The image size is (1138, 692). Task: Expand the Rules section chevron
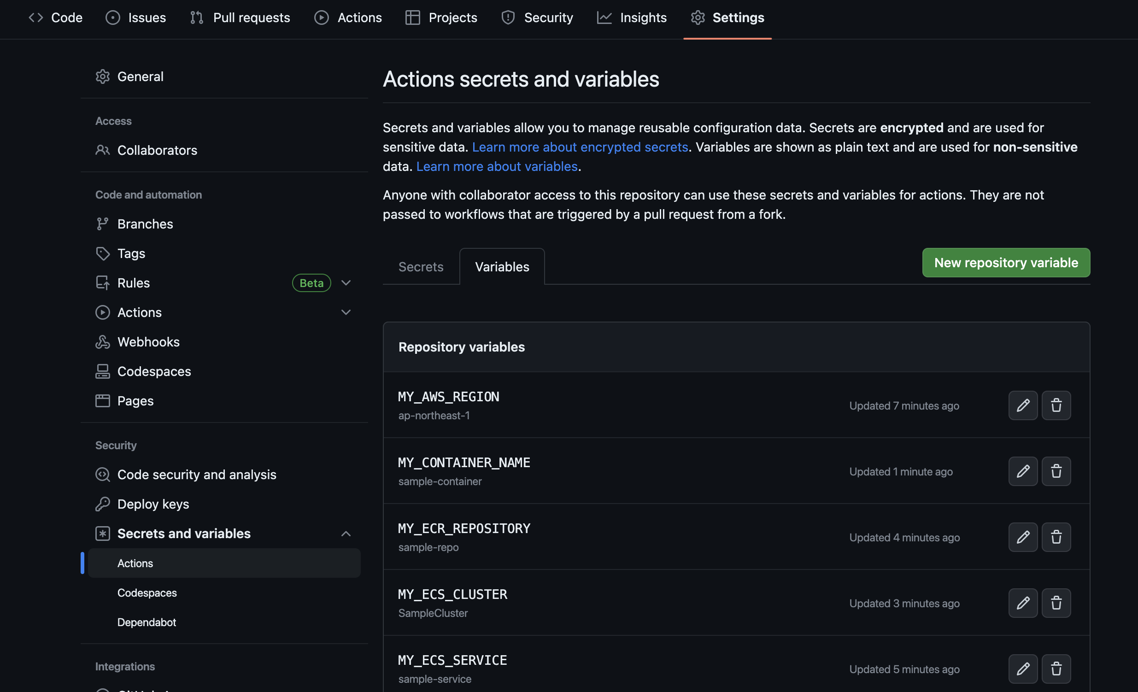point(346,283)
